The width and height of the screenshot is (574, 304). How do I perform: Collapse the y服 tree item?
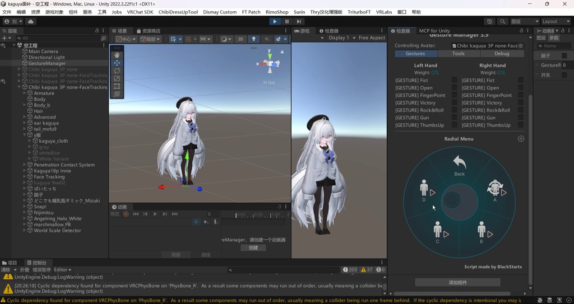25,135
